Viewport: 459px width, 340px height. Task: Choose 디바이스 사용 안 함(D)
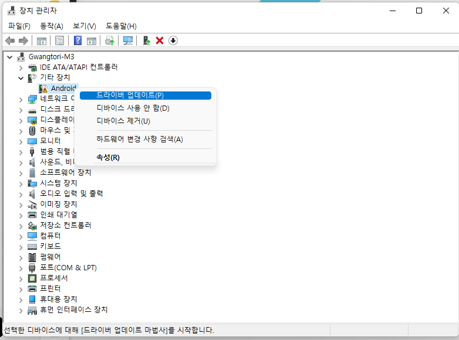[x=146, y=108]
